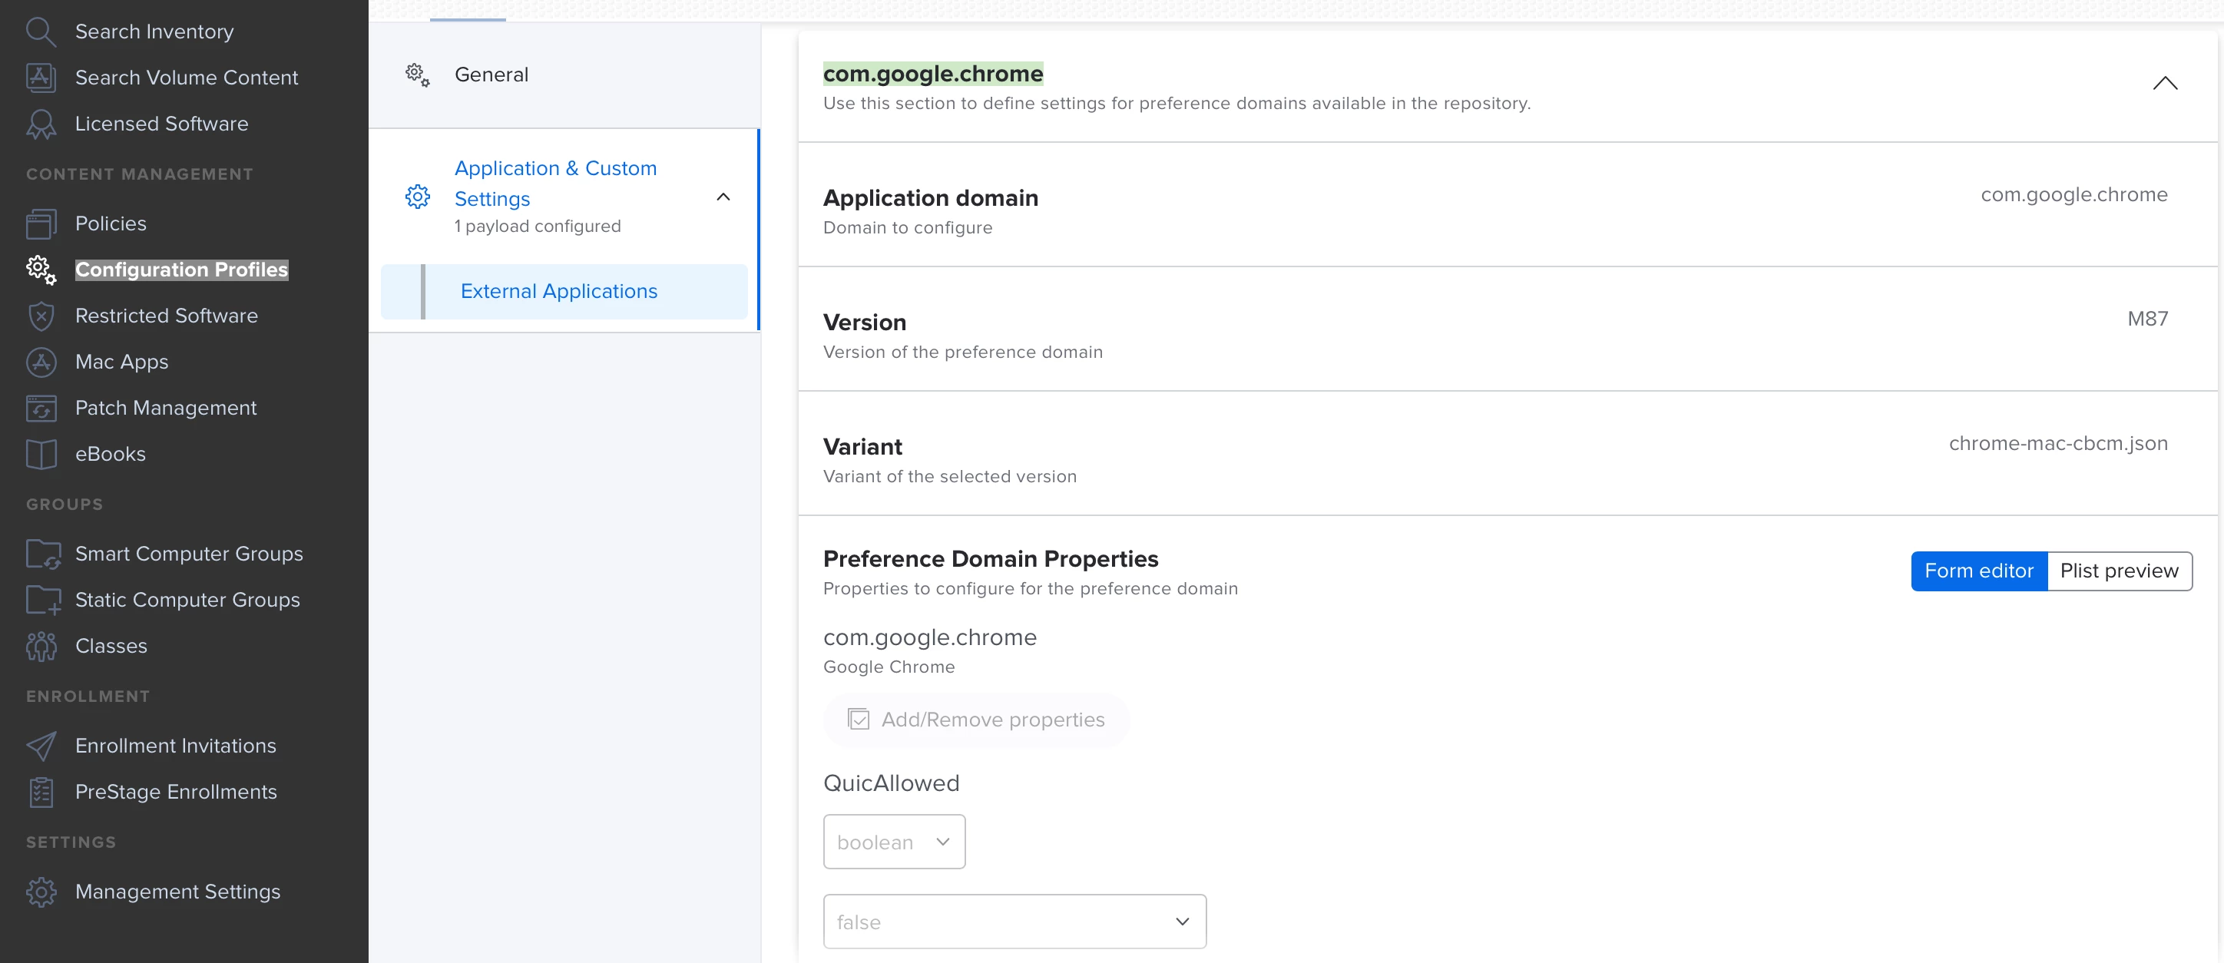
Task: Click the Smart Computer Groups folder icon
Action: click(42, 554)
